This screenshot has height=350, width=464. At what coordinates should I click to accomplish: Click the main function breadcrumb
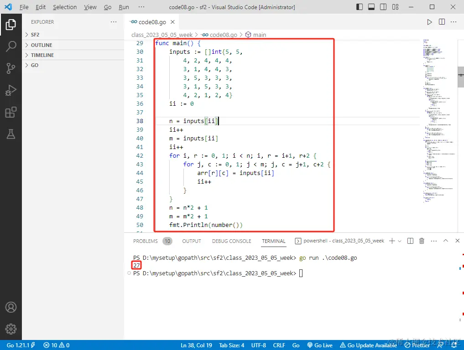(x=256, y=35)
